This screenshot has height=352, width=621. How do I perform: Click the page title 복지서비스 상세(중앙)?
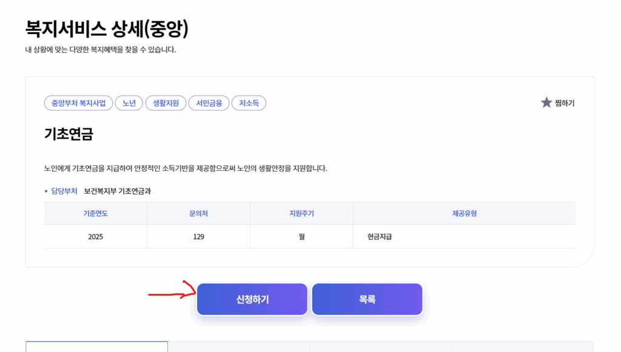tap(107, 28)
